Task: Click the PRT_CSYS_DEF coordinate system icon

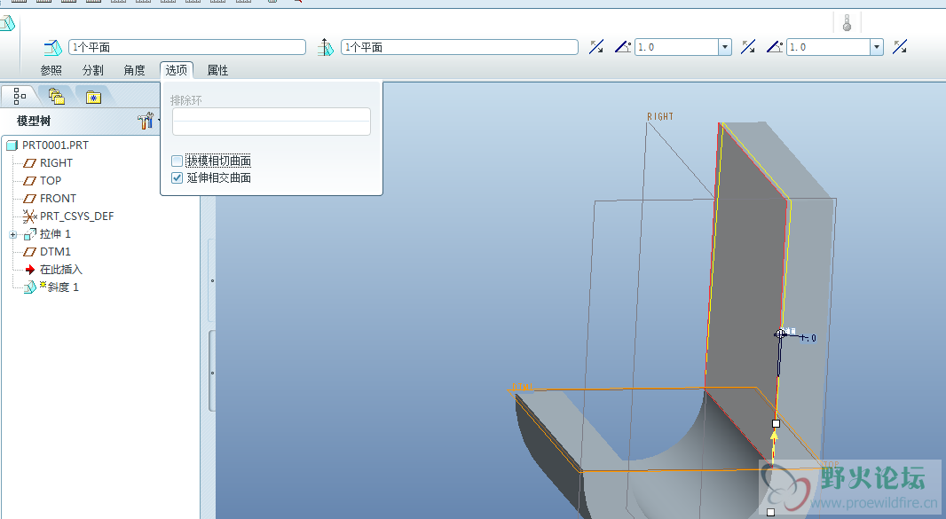Action: click(x=29, y=216)
